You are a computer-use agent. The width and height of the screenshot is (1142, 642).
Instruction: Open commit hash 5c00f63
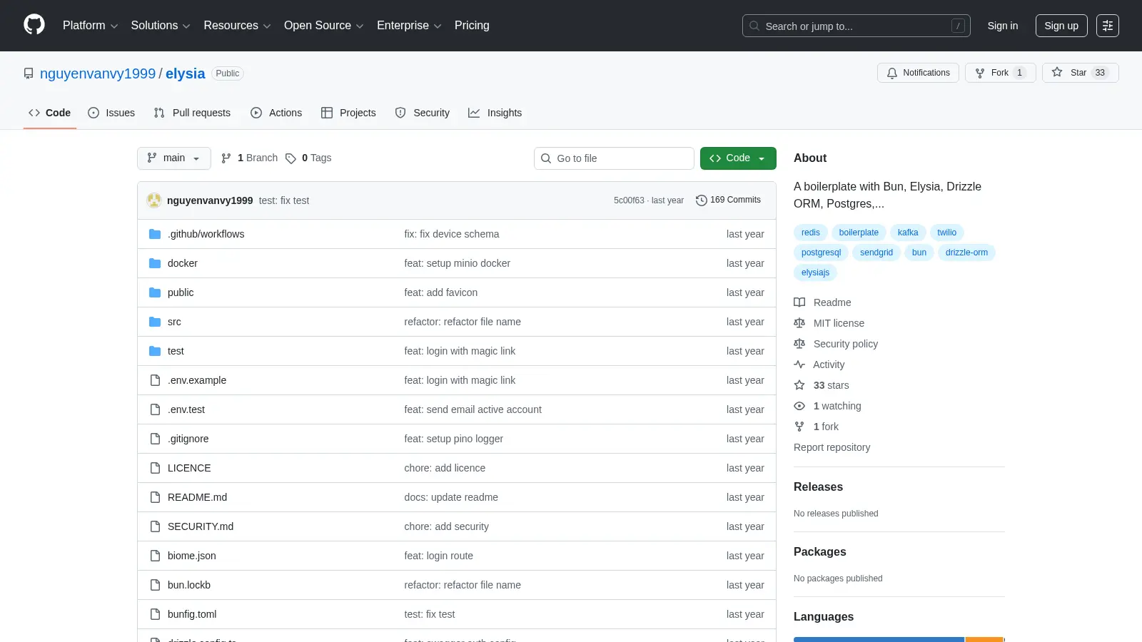(x=629, y=200)
